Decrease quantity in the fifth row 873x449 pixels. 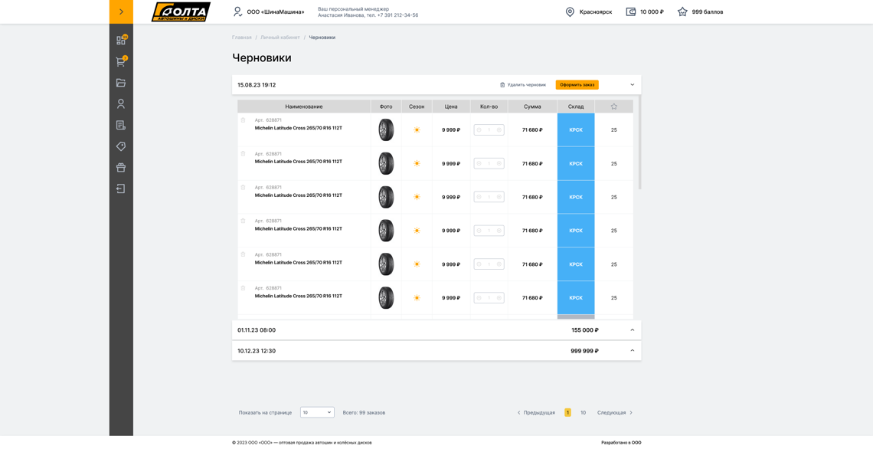click(x=479, y=264)
